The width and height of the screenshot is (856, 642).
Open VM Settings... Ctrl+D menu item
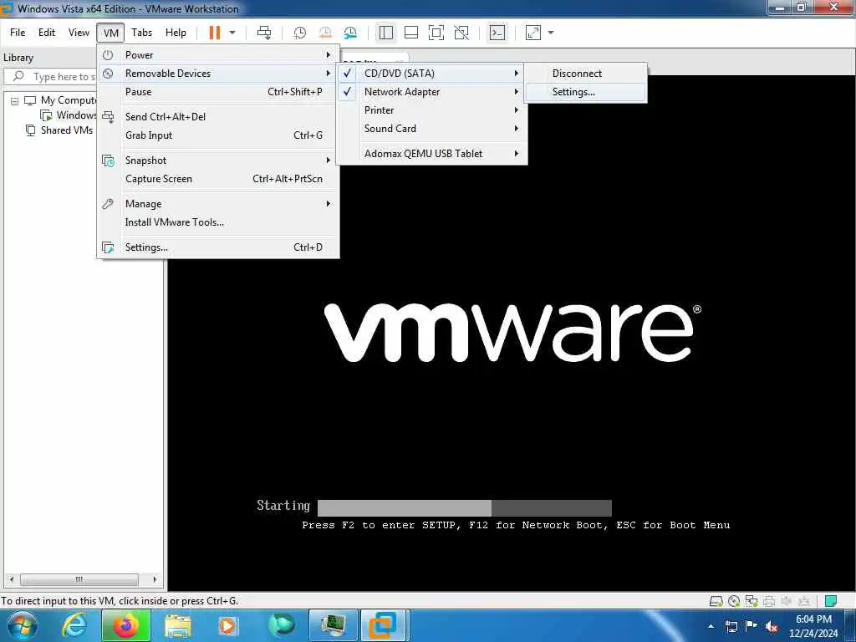(218, 247)
